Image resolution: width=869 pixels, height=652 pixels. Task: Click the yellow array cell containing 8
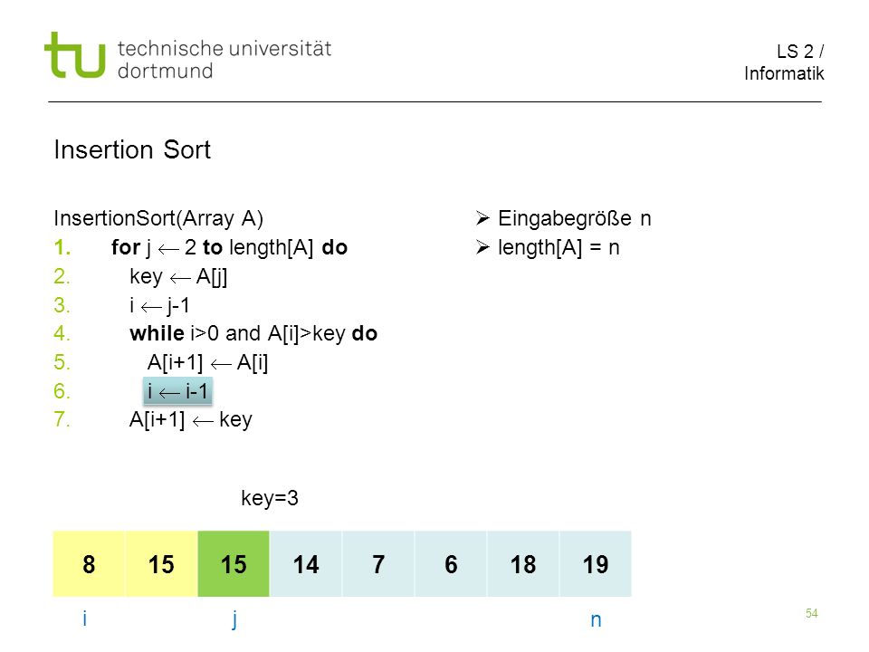pyautogui.click(x=89, y=564)
